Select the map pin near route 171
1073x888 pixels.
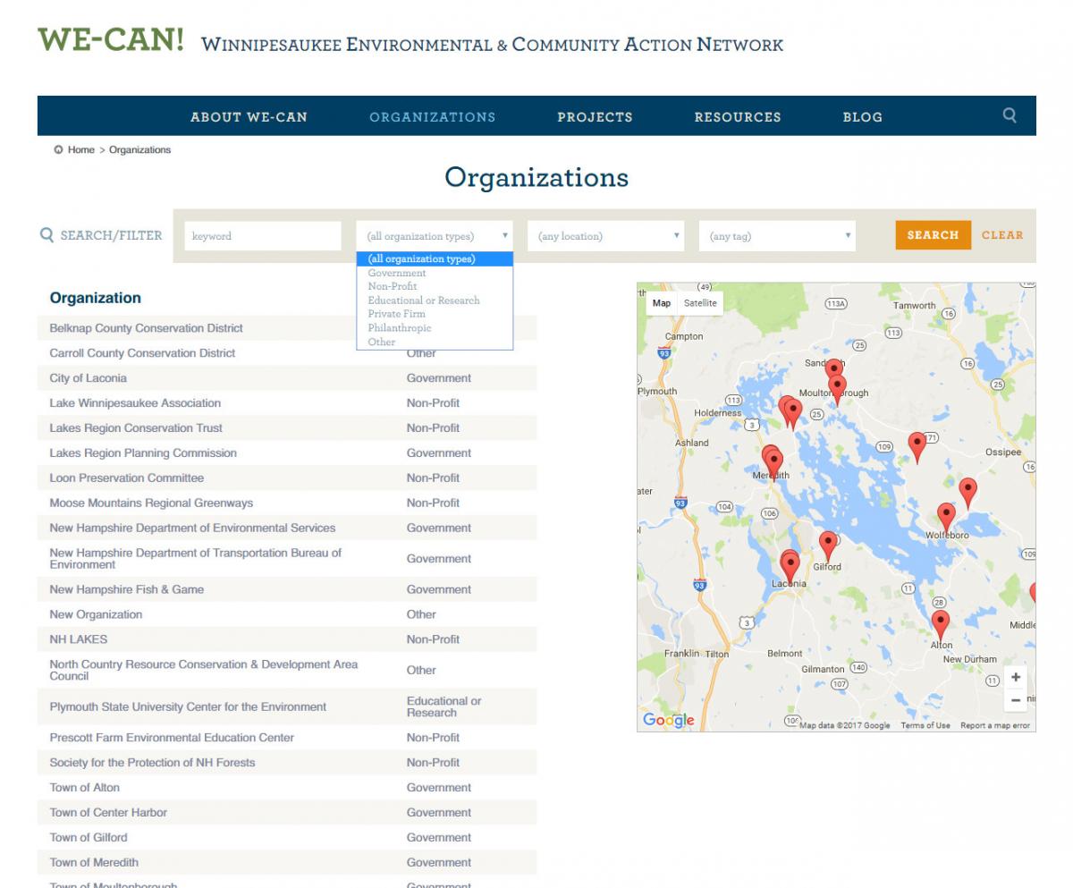click(x=917, y=446)
